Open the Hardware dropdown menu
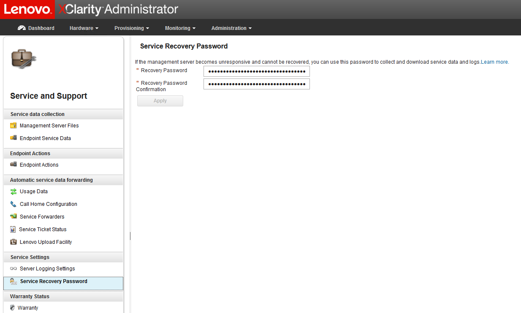The width and height of the screenshot is (521, 313). [x=84, y=28]
